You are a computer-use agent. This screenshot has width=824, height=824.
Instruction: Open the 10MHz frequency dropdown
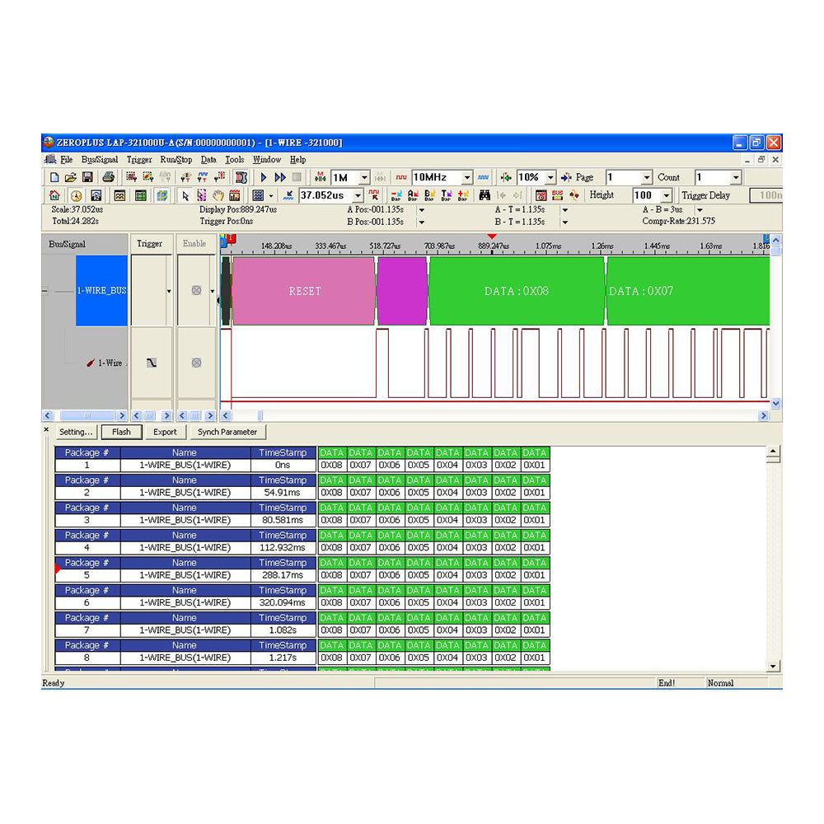click(x=467, y=177)
